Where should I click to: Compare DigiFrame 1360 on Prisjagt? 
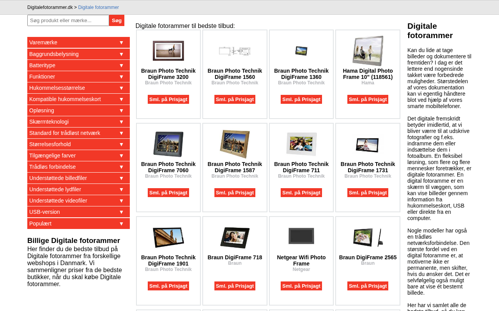click(x=301, y=100)
